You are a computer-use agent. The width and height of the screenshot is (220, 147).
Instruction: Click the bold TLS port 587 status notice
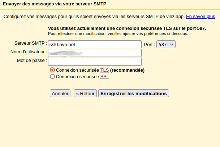coord(127,28)
